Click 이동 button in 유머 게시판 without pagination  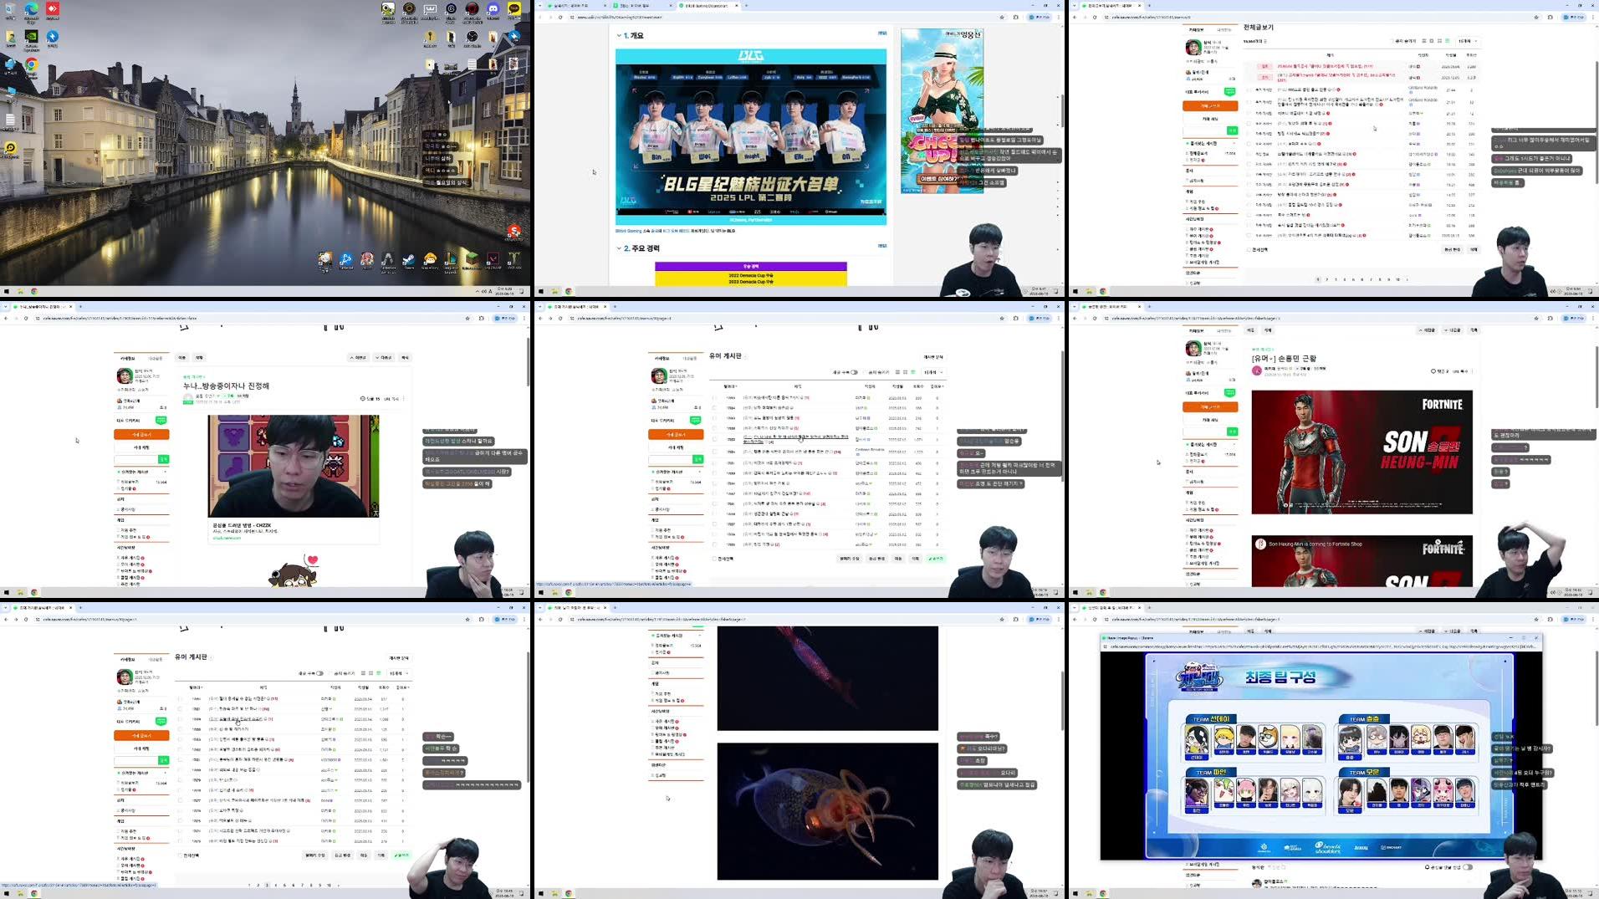pyautogui.click(x=898, y=558)
